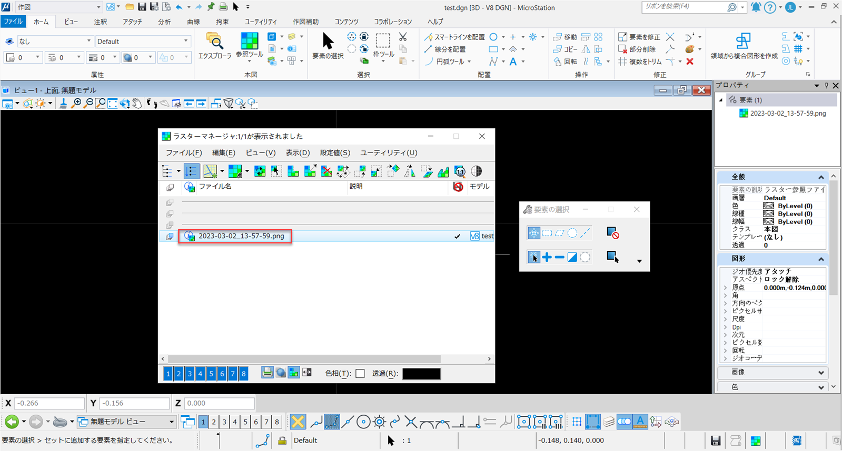
Task: Click the モデル column header
Action: tap(479, 187)
